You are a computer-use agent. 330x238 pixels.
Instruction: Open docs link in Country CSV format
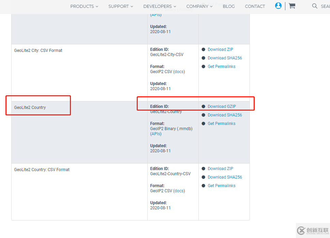pos(179,191)
